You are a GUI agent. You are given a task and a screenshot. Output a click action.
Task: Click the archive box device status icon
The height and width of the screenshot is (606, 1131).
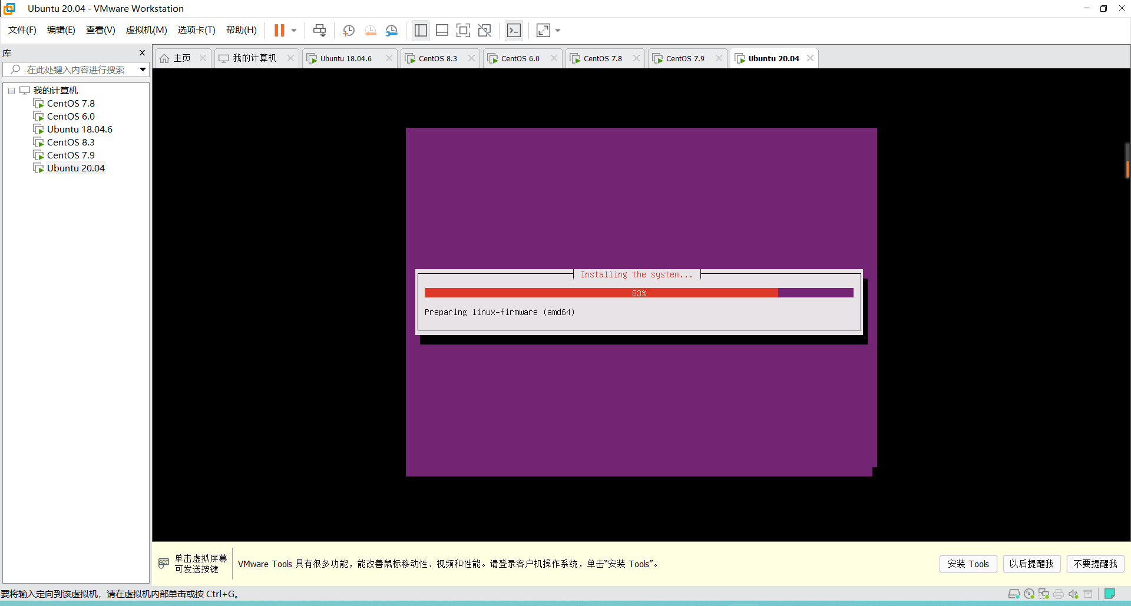pyautogui.click(x=1088, y=594)
